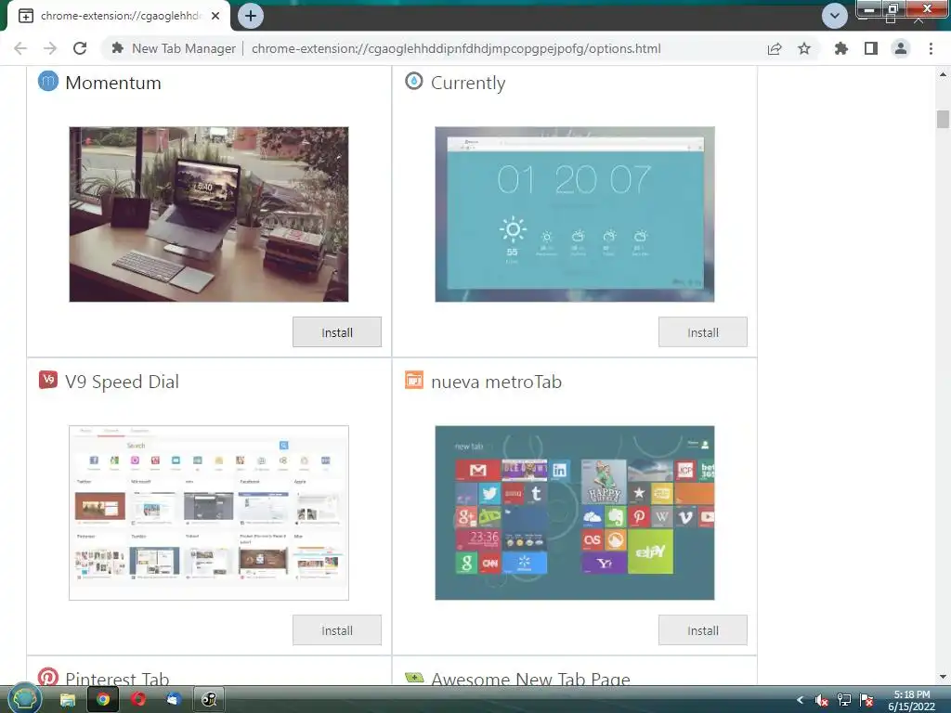
Task: Install the V9 Speed Dial extension
Action: [337, 630]
